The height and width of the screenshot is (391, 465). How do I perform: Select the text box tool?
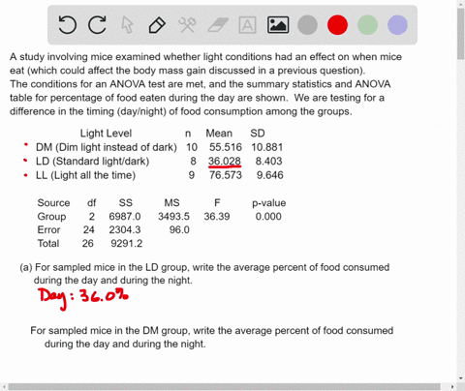(x=247, y=25)
